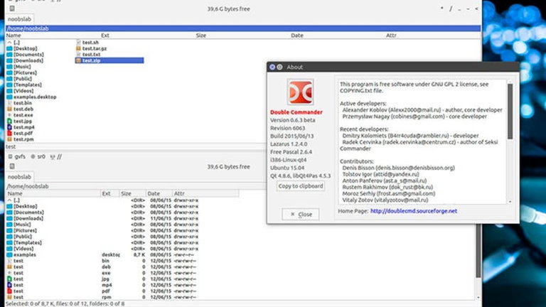Open the doublecmd.sourceforge.net home page link
546x307 pixels.
pos(413,211)
